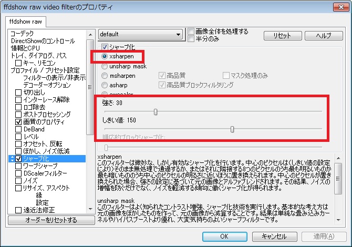Choose the msharpen sharpening method
Screen dimensions: 352x247
point(105,76)
